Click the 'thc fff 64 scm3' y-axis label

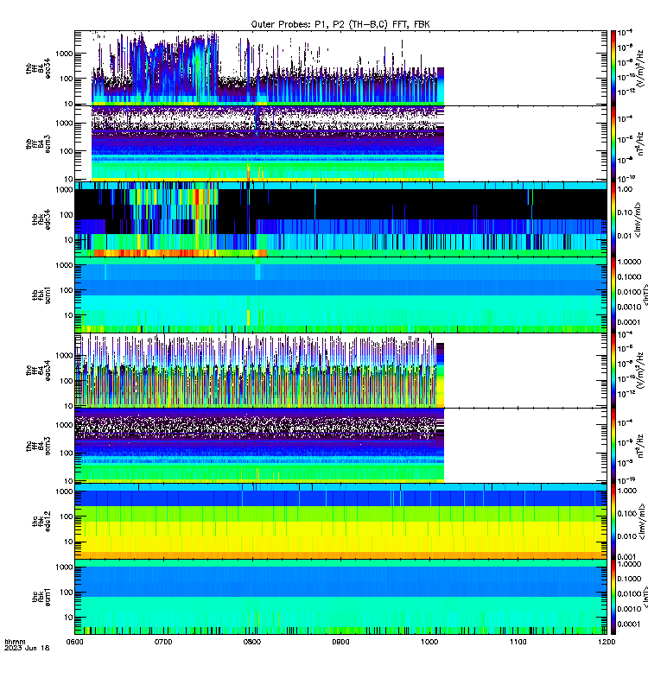(x=38, y=446)
